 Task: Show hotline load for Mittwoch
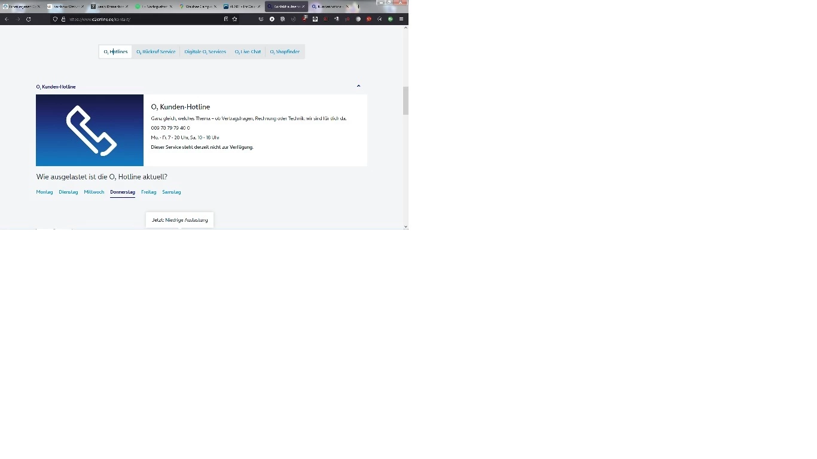click(x=94, y=192)
